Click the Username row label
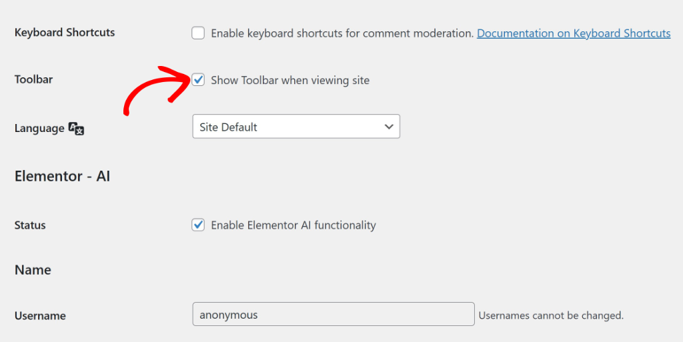This screenshot has height=342, width=683. 40,316
